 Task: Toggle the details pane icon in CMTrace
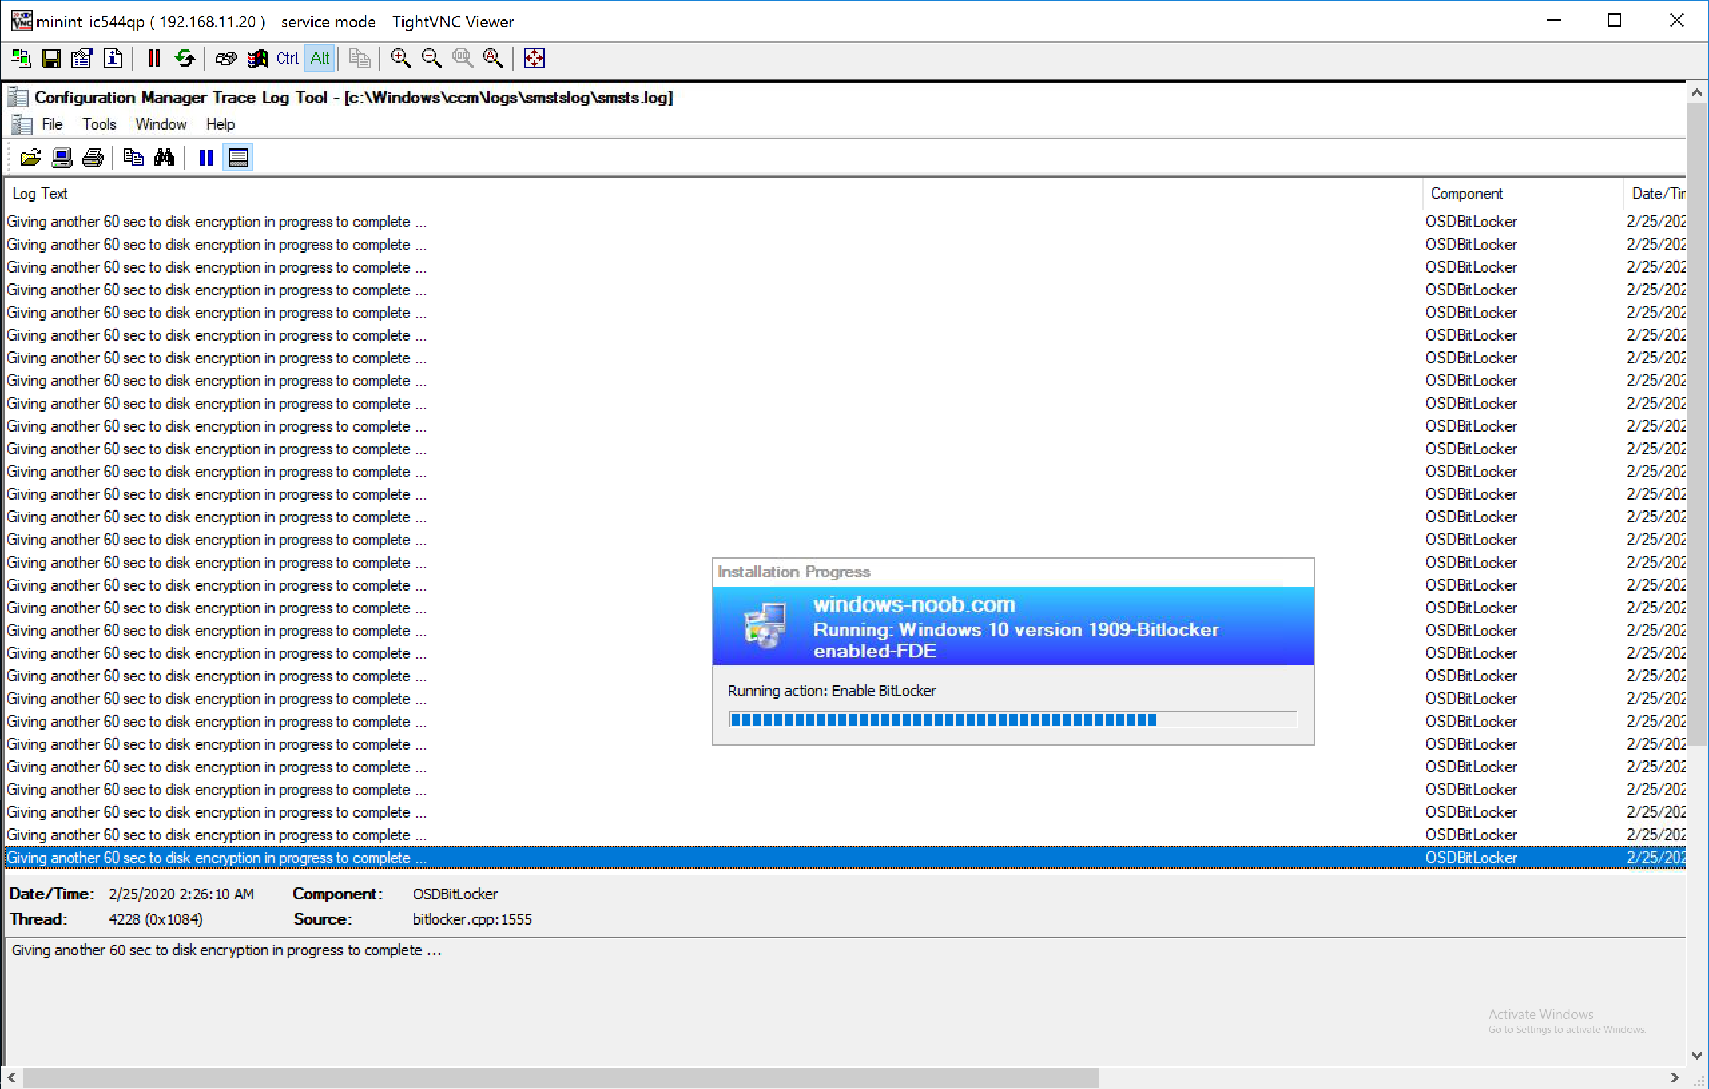(x=238, y=158)
